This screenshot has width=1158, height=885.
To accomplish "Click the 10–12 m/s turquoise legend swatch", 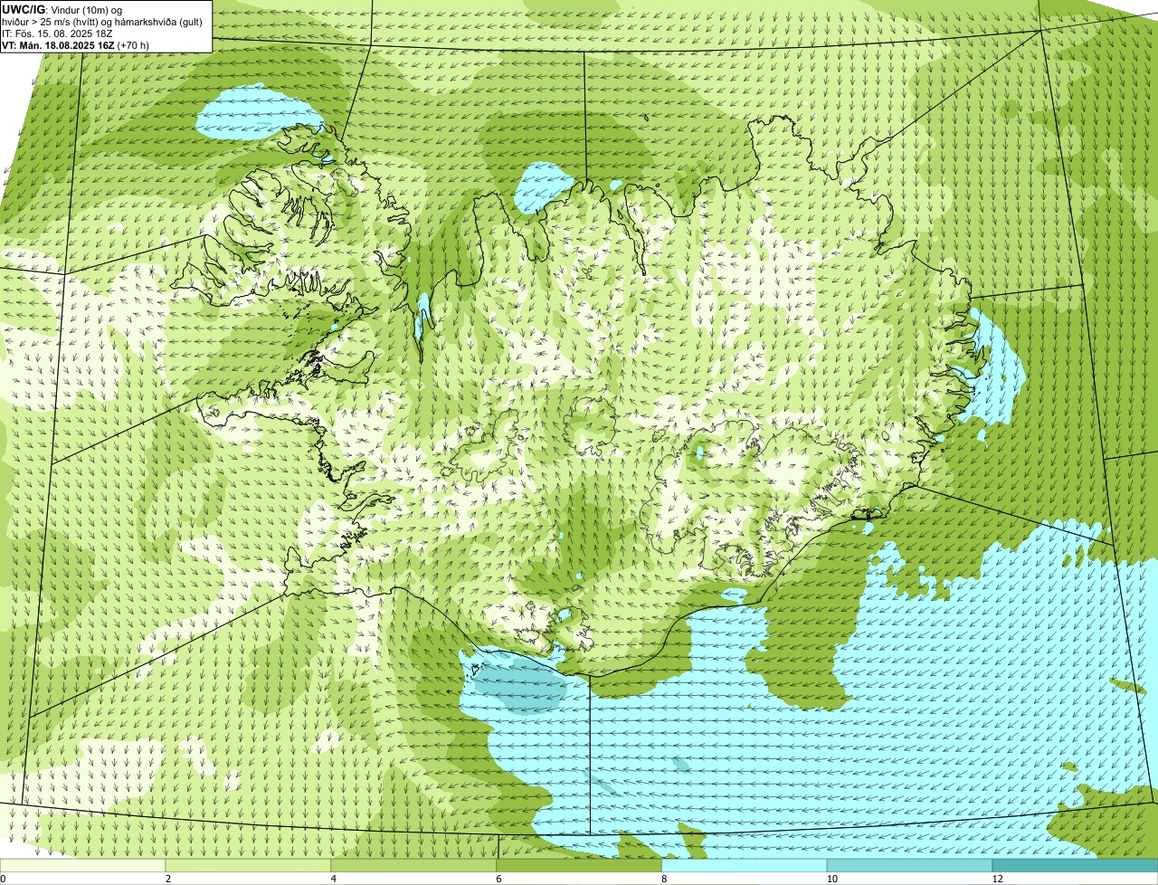I will coord(910,865).
